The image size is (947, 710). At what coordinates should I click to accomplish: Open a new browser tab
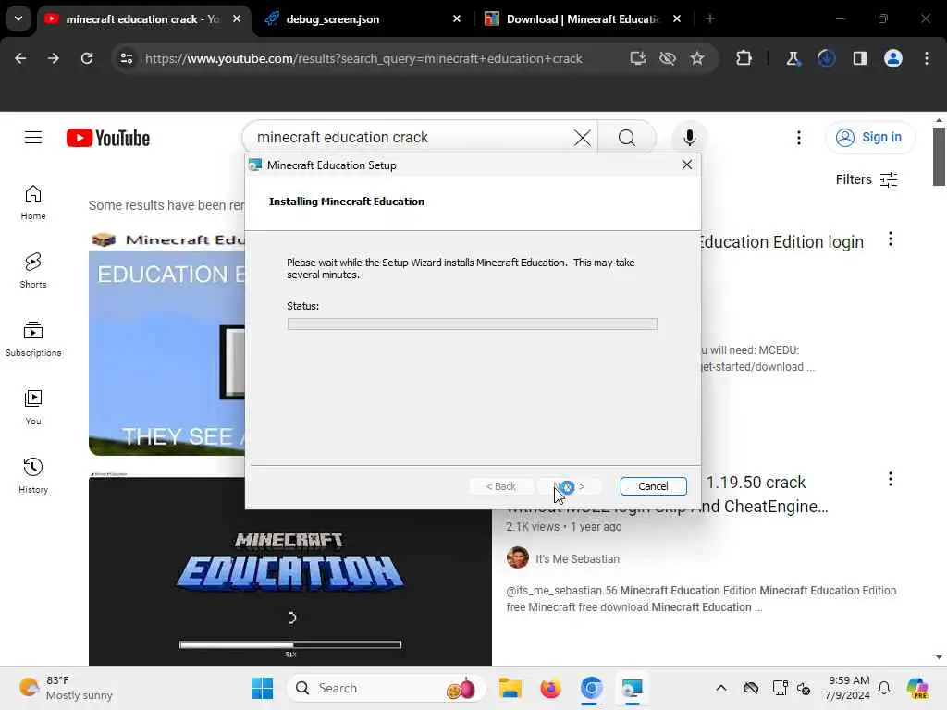tap(710, 18)
